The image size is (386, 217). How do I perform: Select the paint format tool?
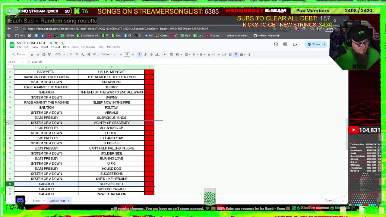[x=49, y=55]
